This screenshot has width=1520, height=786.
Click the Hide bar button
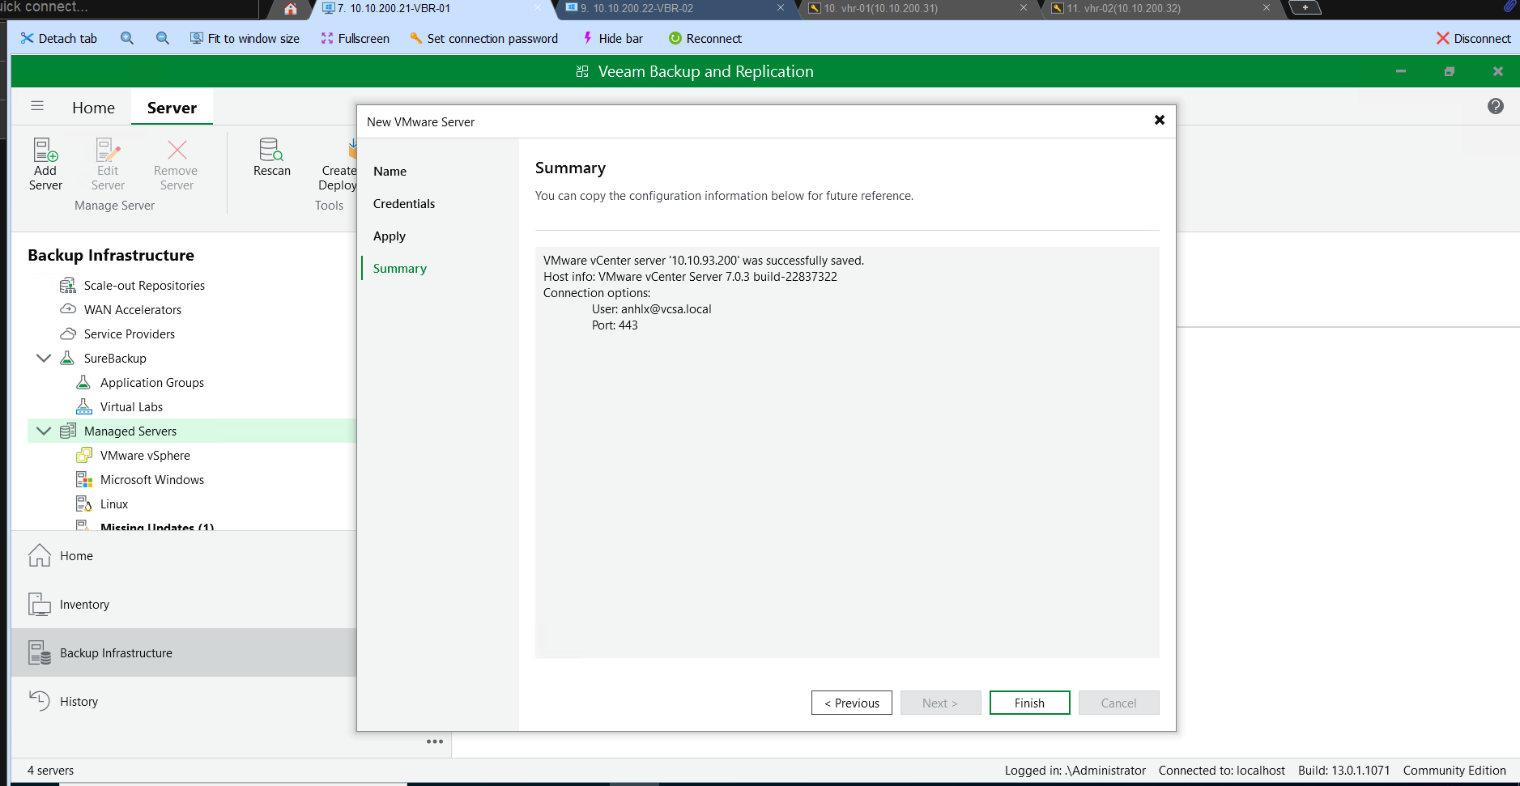pos(612,38)
